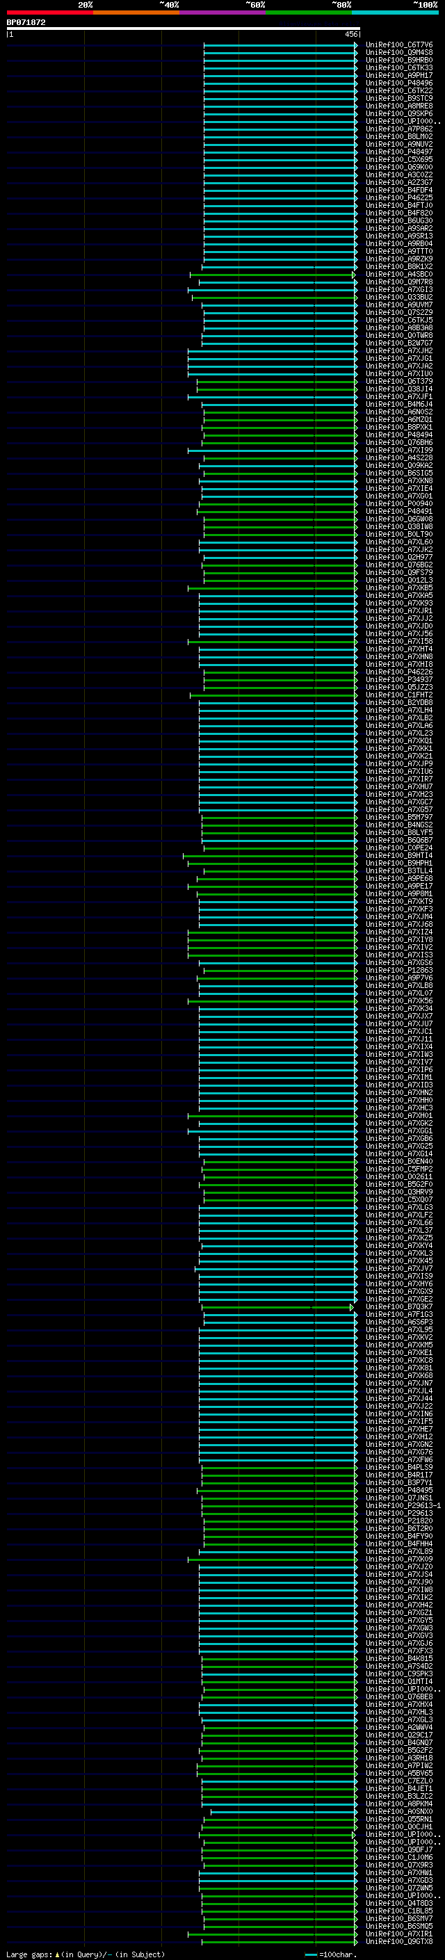
Task: Click UniRef100_A7XJH2 hit label
Action: [398, 350]
